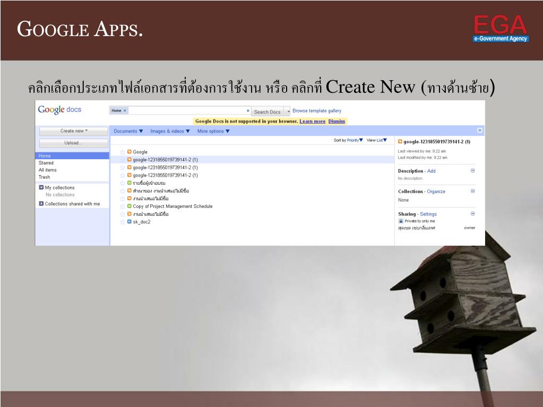Open the sk_doc2 document
Viewport: 543px width, 407px height.
click(x=141, y=222)
